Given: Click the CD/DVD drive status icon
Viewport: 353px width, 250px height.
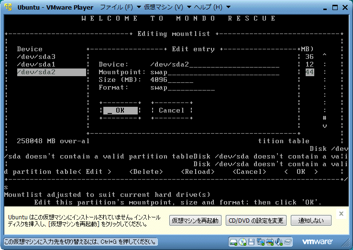Looking at the screenshot, I should click(243, 241).
